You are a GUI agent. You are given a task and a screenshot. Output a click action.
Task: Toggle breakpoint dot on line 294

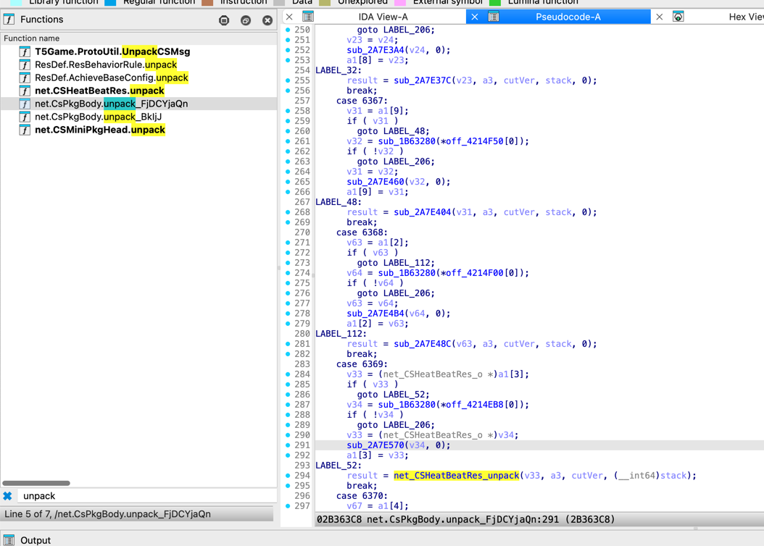(288, 476)
